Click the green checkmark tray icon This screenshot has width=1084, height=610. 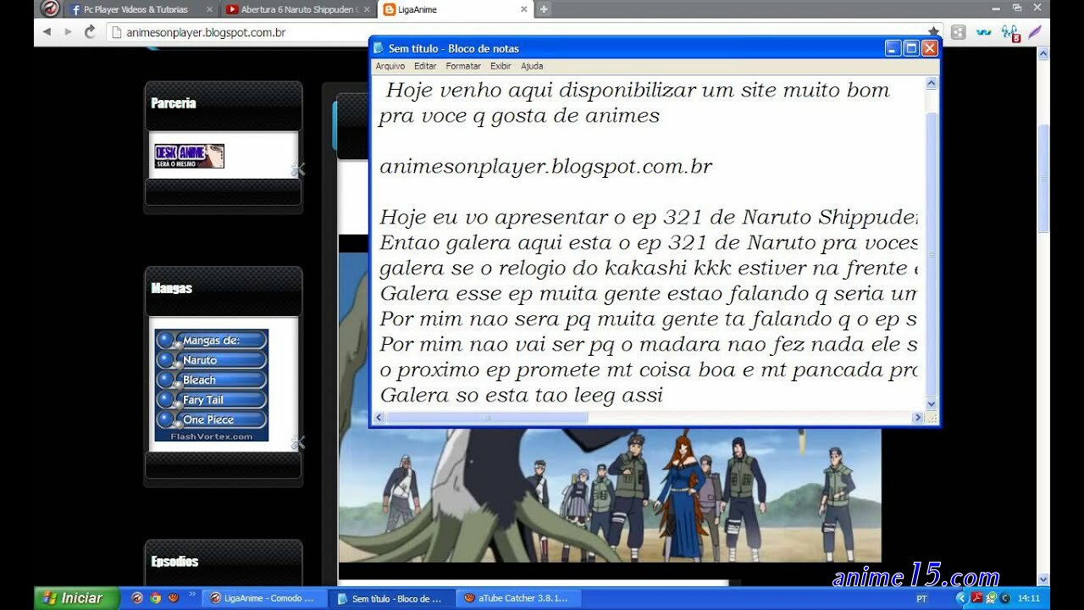tap(991, 598)
